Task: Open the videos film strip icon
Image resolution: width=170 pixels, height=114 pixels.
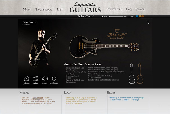Action: tap(35, 79)
